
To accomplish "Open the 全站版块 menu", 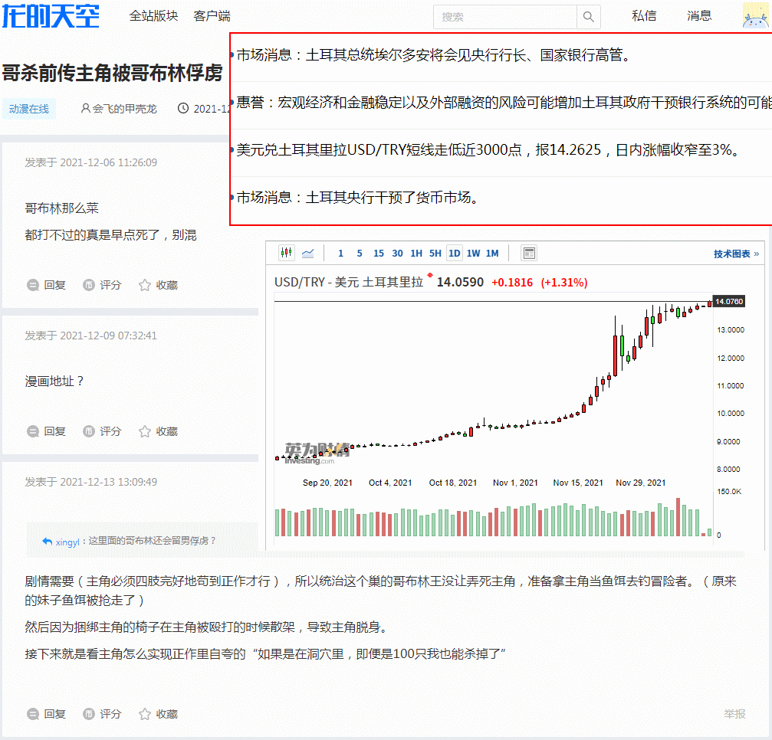I will (153, 16).
